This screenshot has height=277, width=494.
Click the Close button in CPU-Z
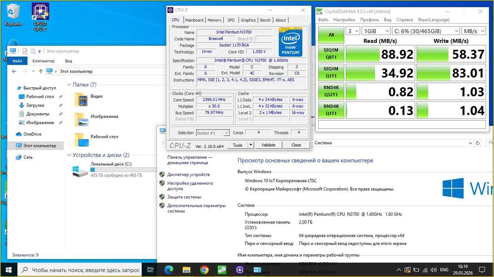tap(296, 145)
